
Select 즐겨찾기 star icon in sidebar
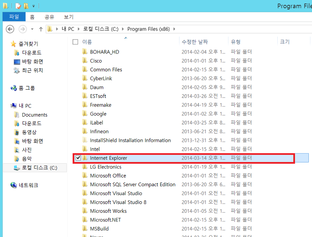click(13, 43)
